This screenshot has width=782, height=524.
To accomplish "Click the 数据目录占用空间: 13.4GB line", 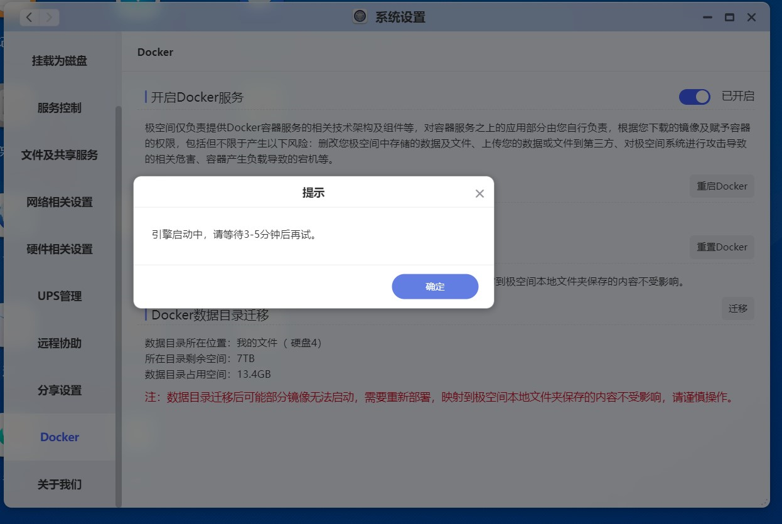I will (208, 375).
